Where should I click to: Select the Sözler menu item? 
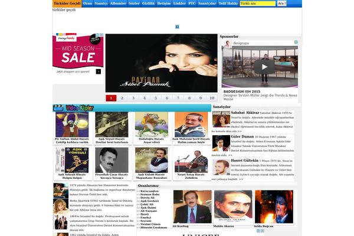[x=134, y=4]
